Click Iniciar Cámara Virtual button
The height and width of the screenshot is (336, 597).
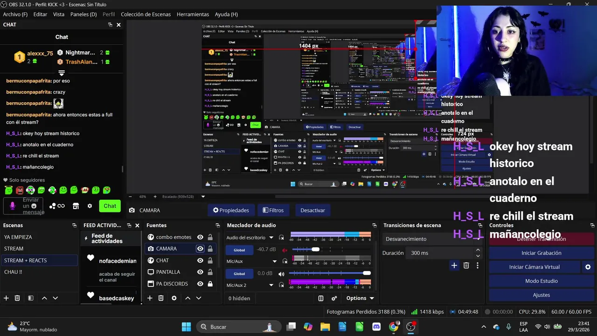click(535, 267)
